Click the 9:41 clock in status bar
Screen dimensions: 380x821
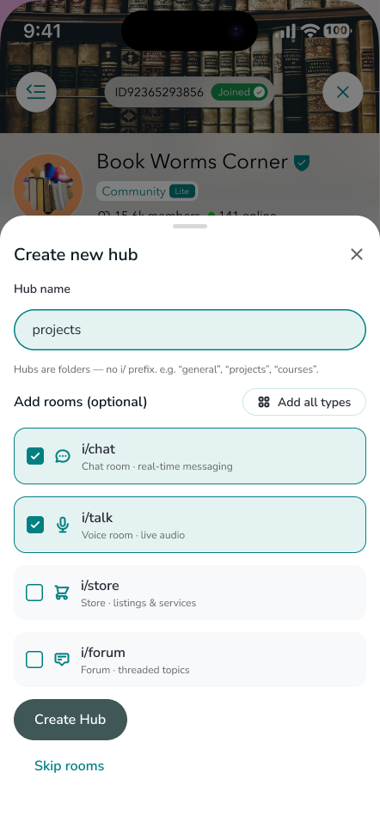(42, 32)
